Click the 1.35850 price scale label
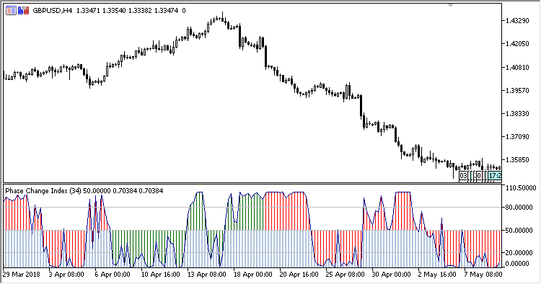 (517, 160)
